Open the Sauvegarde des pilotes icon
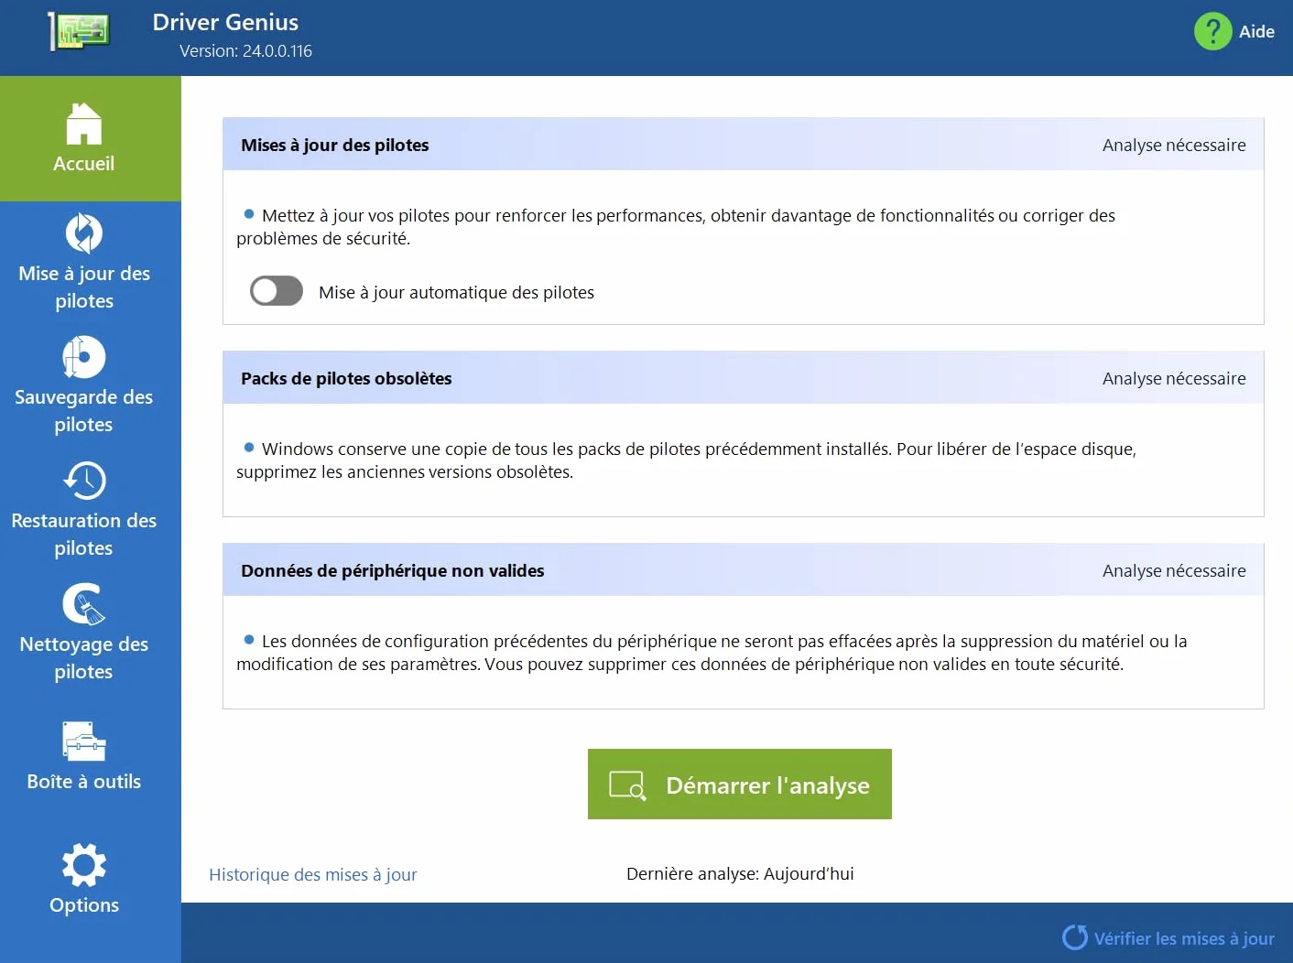 83,357
